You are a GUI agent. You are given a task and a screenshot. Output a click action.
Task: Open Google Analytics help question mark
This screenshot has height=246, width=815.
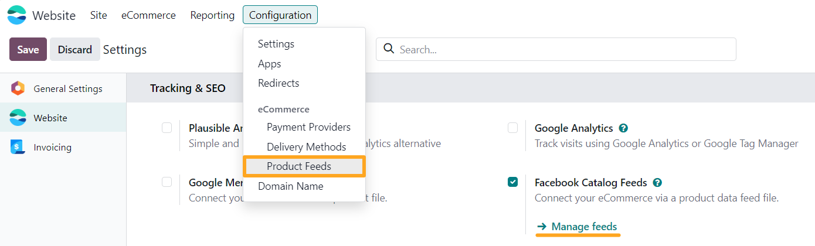click(x=623, y=128)
